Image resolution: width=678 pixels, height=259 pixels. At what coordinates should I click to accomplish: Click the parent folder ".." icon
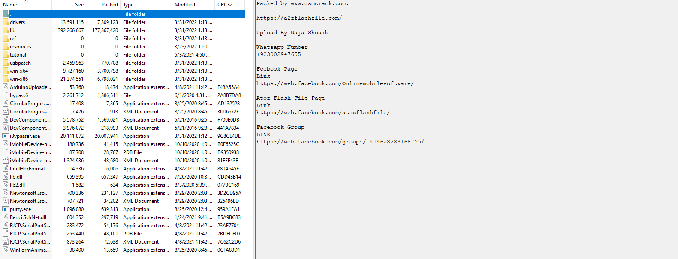[6, 14]
